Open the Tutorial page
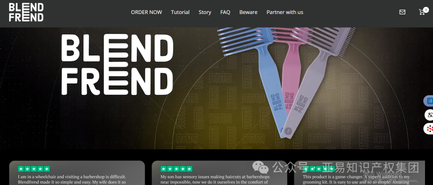Viewport: 433px width, 185px height. point(180,12)
